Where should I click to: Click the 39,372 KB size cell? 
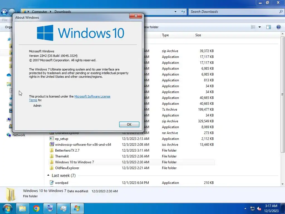tap(207, 51)
